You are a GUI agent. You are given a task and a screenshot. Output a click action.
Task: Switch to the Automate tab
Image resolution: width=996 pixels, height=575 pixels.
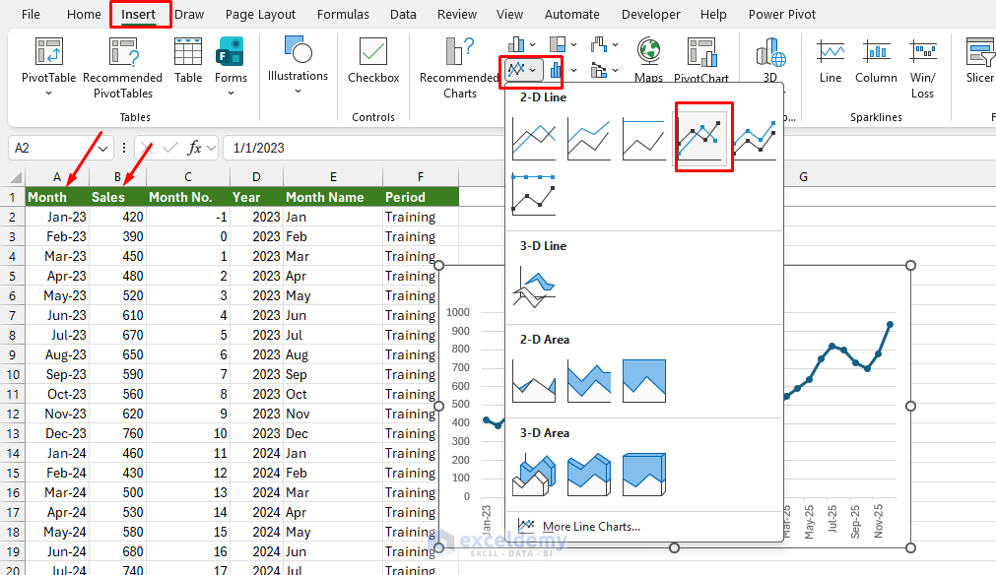(571, 14)
